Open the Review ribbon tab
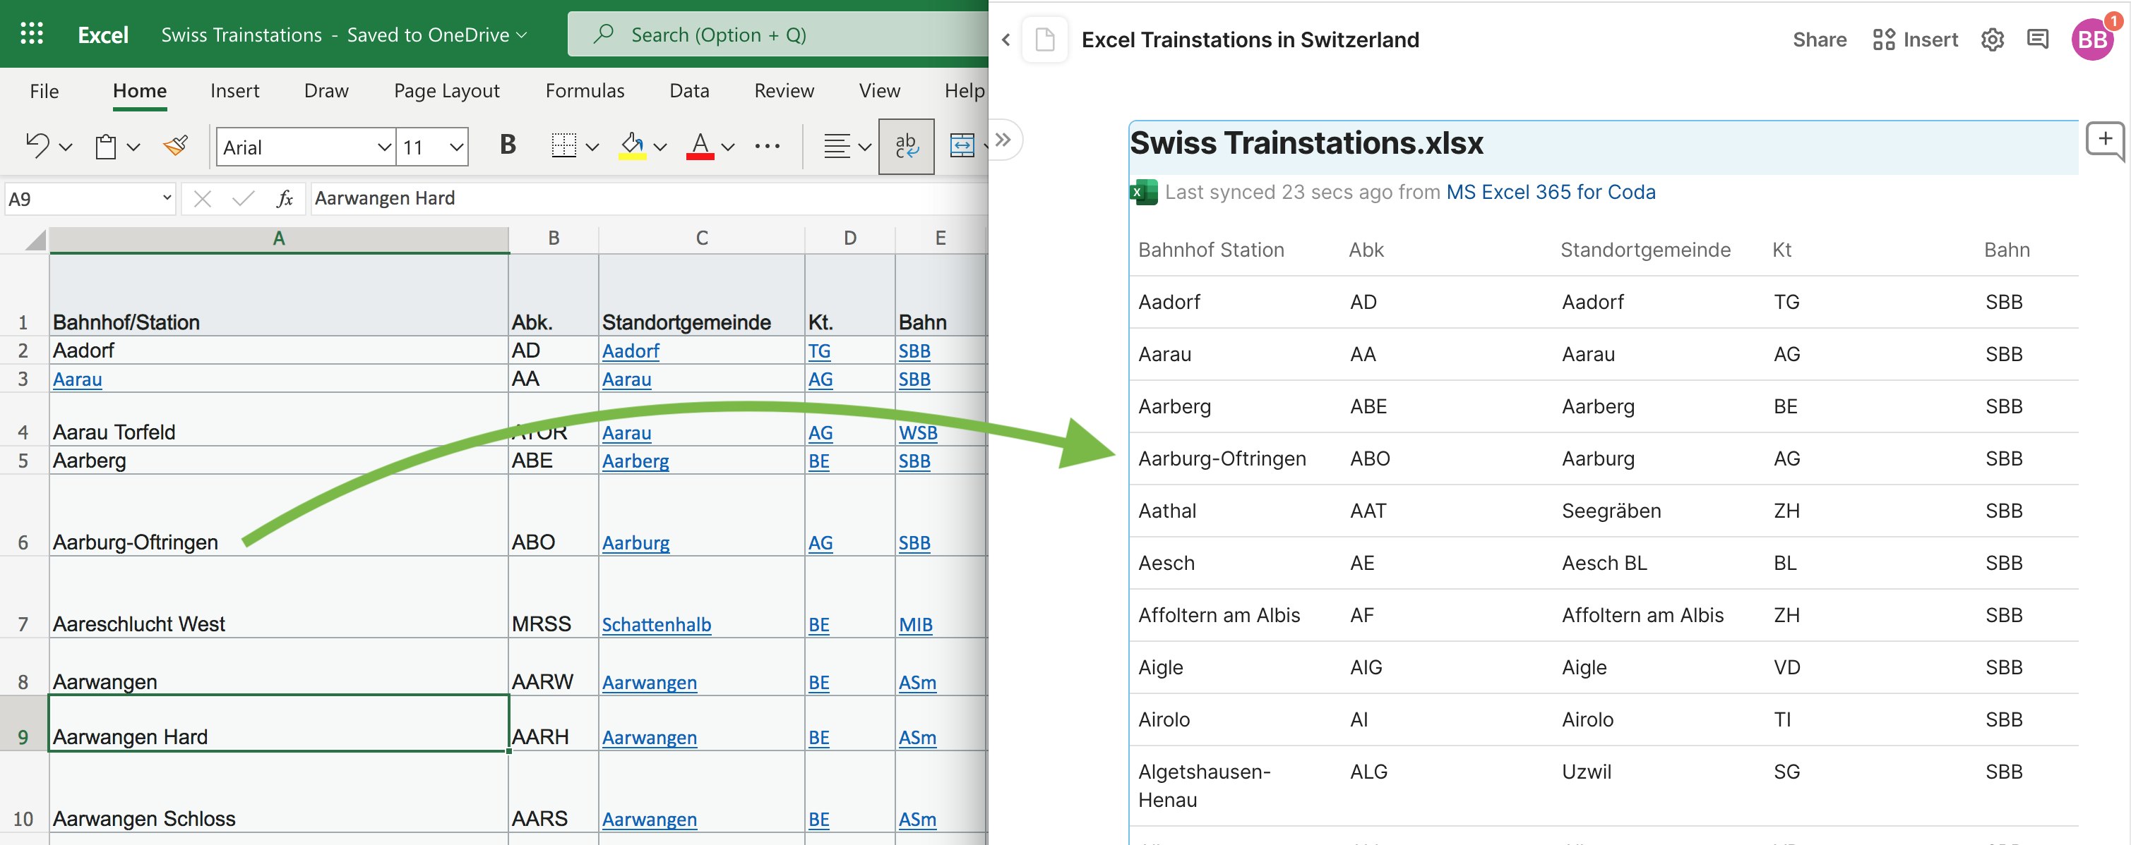Screen dimensions: 2131x845 784,91
